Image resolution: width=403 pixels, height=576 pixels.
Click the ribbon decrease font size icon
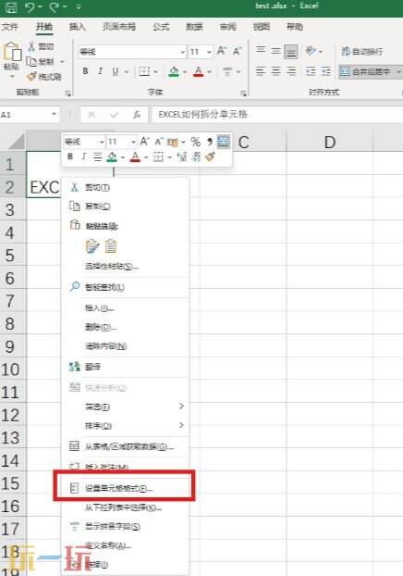tap(237, 51)
